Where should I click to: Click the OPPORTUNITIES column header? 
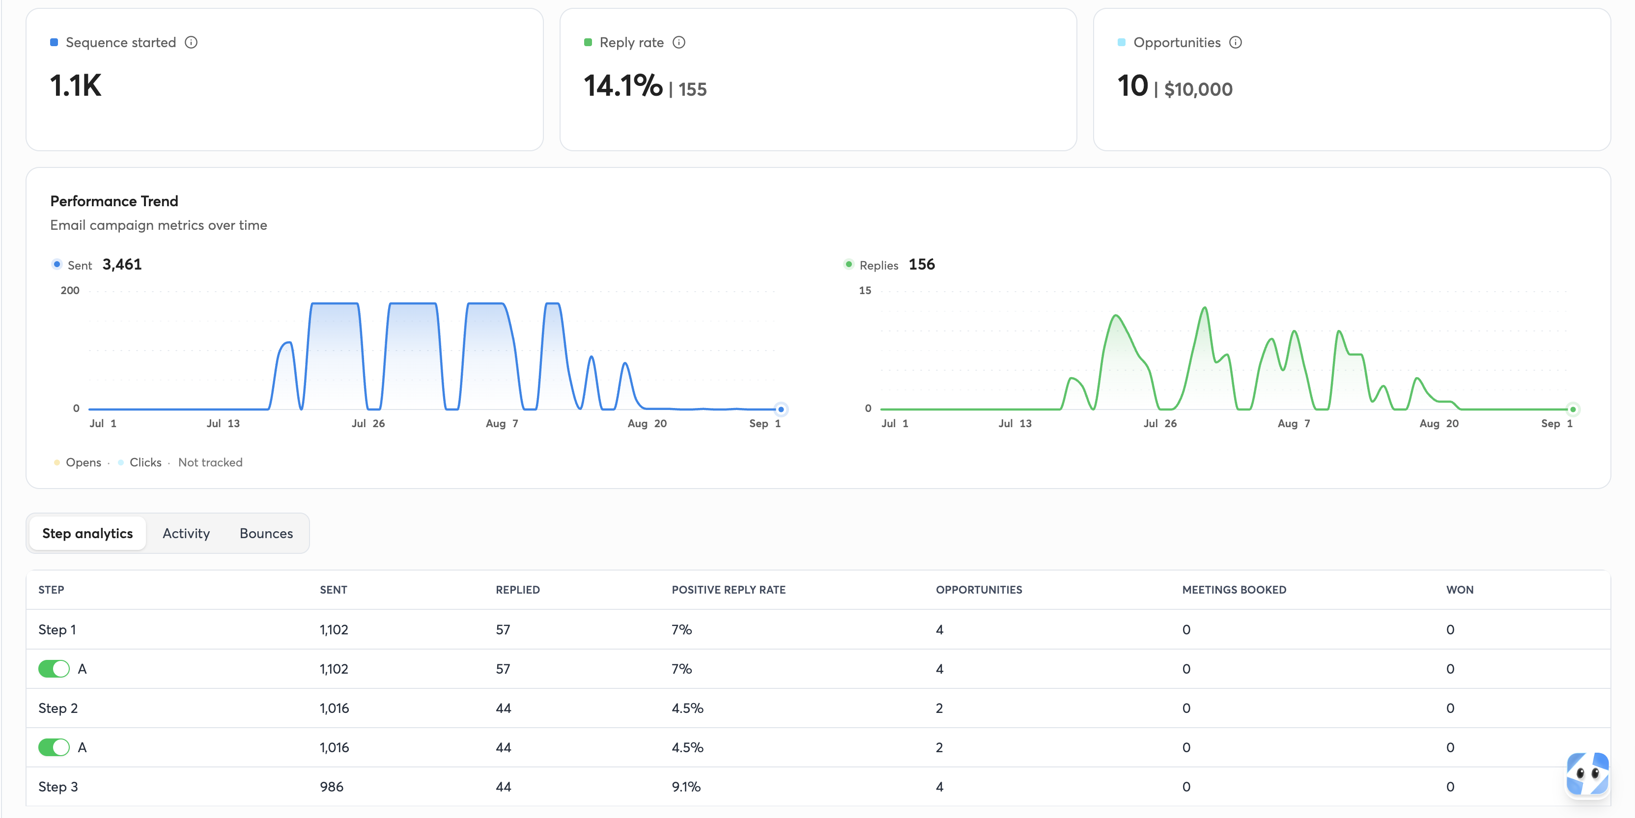(979, 590)
